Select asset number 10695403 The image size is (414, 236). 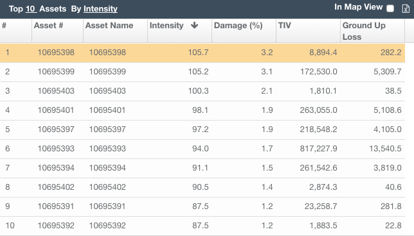[x=56, y=91]
